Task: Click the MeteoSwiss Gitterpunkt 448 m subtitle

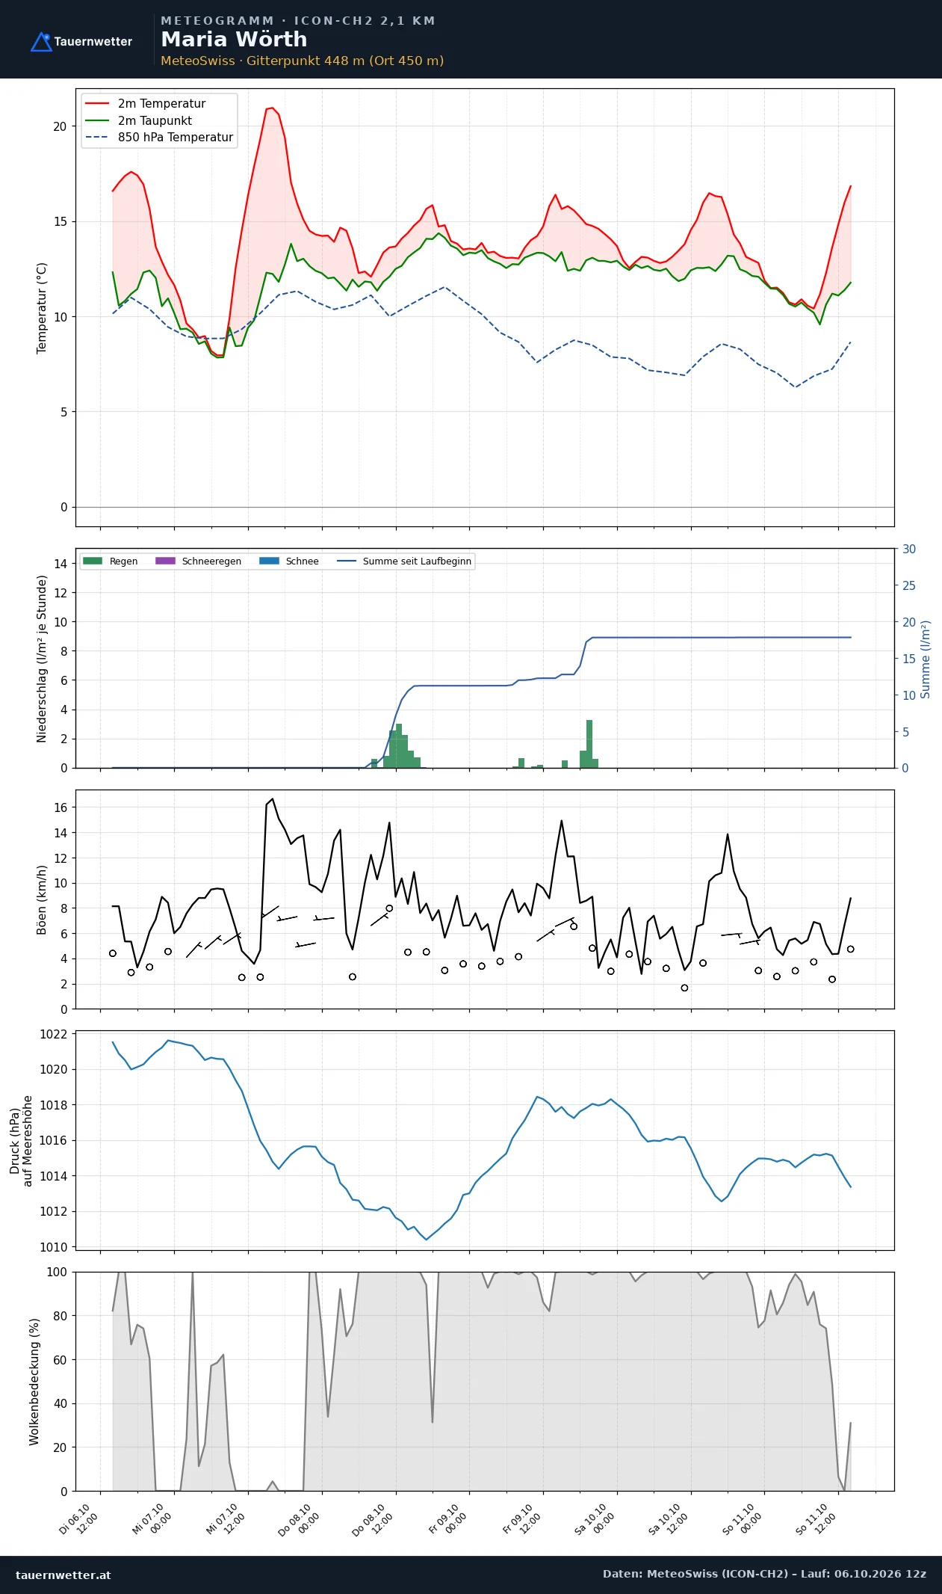Action: pyautogui.click(x=303, y=61)
